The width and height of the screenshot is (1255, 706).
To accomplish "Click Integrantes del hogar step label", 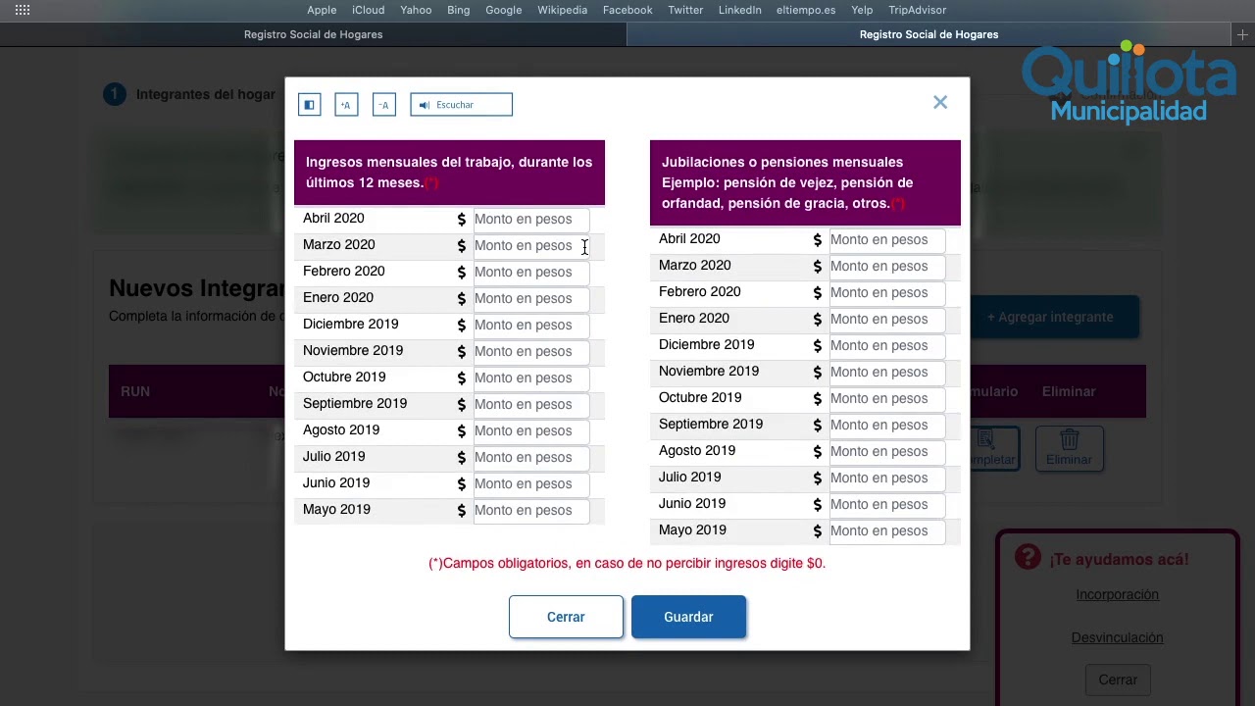I will pyautogui.click(x=205, y=94).
